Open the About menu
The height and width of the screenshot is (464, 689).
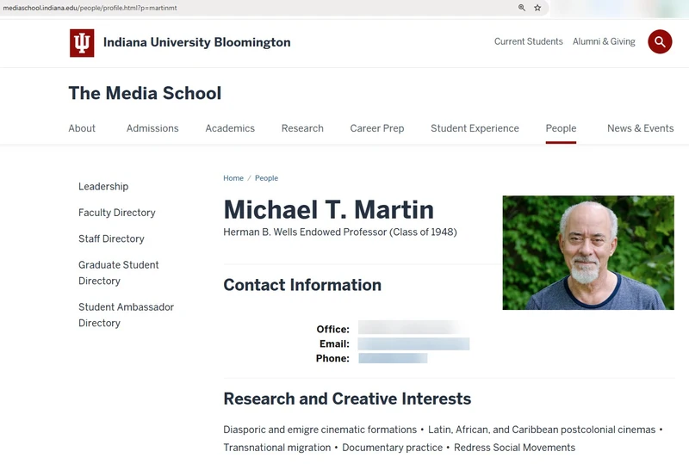82,128
